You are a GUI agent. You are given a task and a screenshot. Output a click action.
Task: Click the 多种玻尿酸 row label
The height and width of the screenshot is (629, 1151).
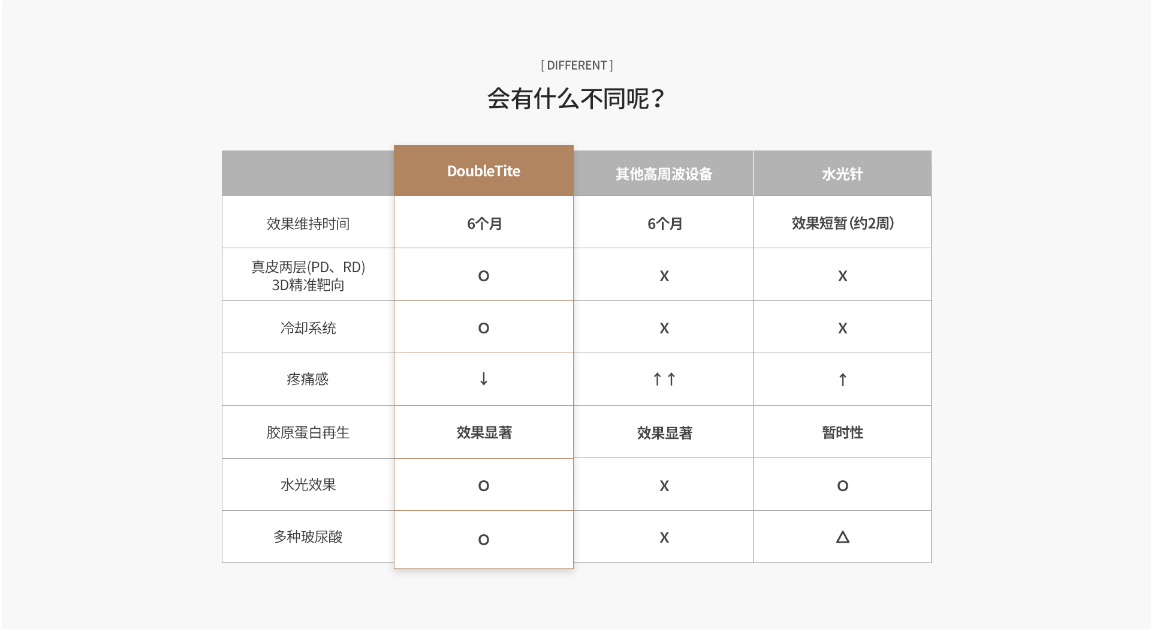coord(308,537)
